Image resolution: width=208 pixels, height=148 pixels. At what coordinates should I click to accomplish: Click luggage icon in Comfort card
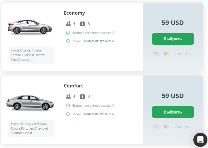83,96
